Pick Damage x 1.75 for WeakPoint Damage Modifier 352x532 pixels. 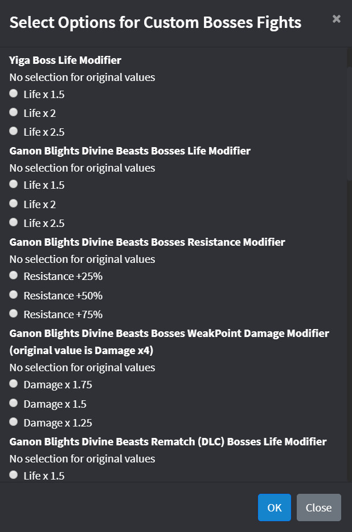(x=13, y=383)
